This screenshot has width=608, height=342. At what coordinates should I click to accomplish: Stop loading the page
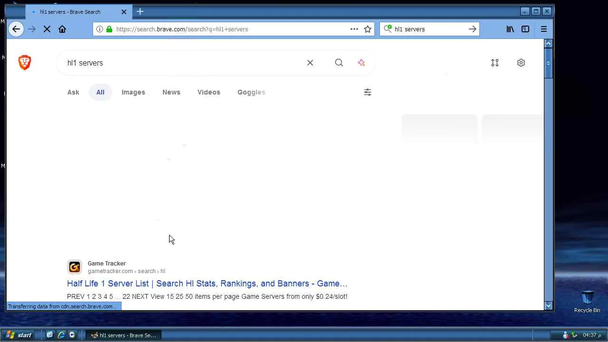[47, 29]
